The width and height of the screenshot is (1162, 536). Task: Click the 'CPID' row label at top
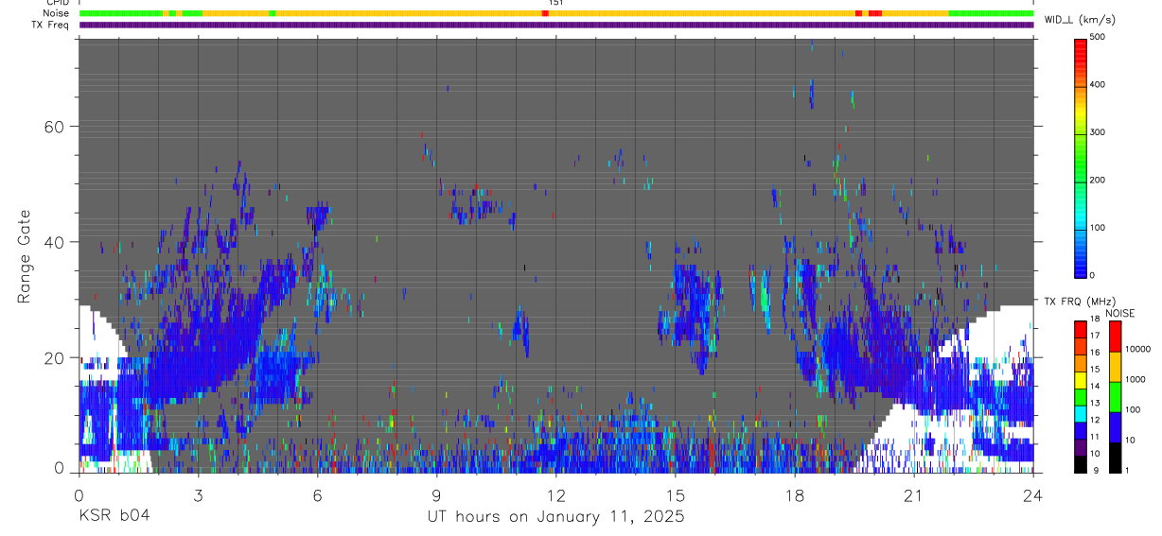click(x=60, y=3)
